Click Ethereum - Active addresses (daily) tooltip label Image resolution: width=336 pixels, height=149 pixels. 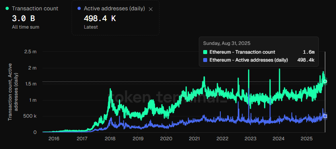pyautogui.click(x=249, y=60)
